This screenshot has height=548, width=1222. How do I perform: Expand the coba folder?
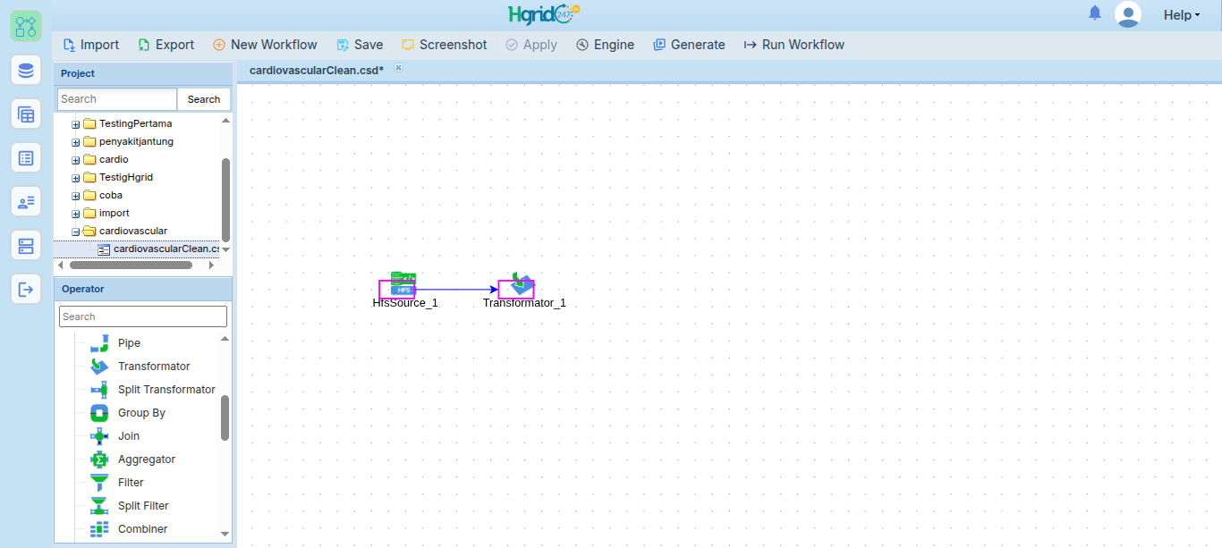click(x=76, y=196)
